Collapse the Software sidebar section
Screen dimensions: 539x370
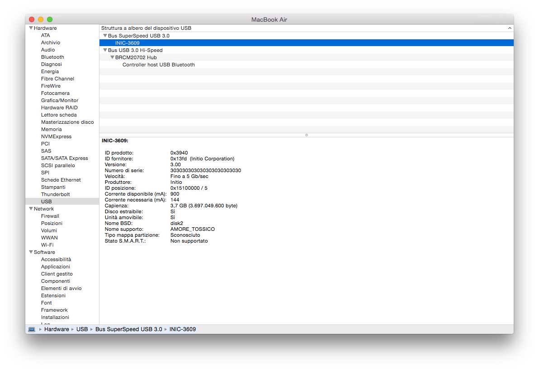tap(31, 252)
